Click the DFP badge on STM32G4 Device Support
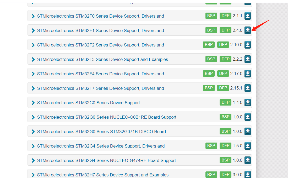The image size is (288, 178). tap(225, 146)
